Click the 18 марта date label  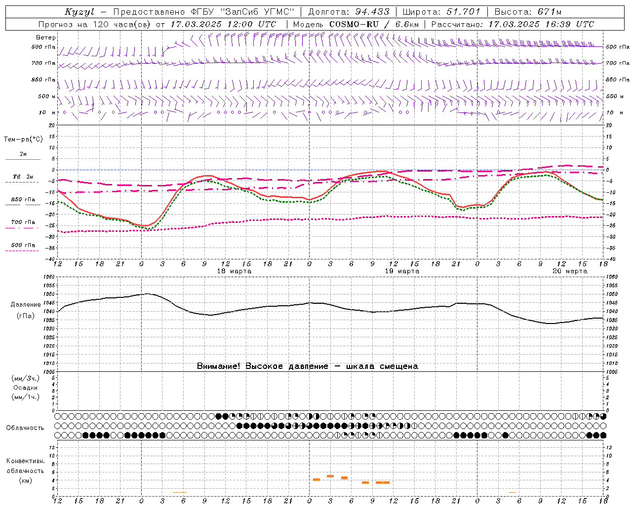pos(235,271)
